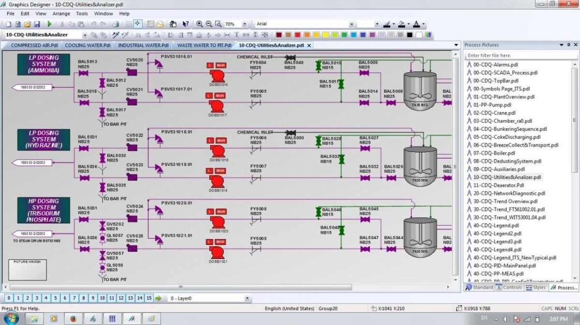Image resolution: width=580 pixels, height=325 pixels.
Task: Save the picture using the Save icon
Action: point(37,23)
